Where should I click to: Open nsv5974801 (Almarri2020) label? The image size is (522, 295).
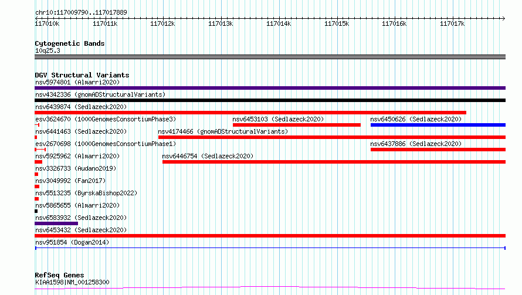77,82
